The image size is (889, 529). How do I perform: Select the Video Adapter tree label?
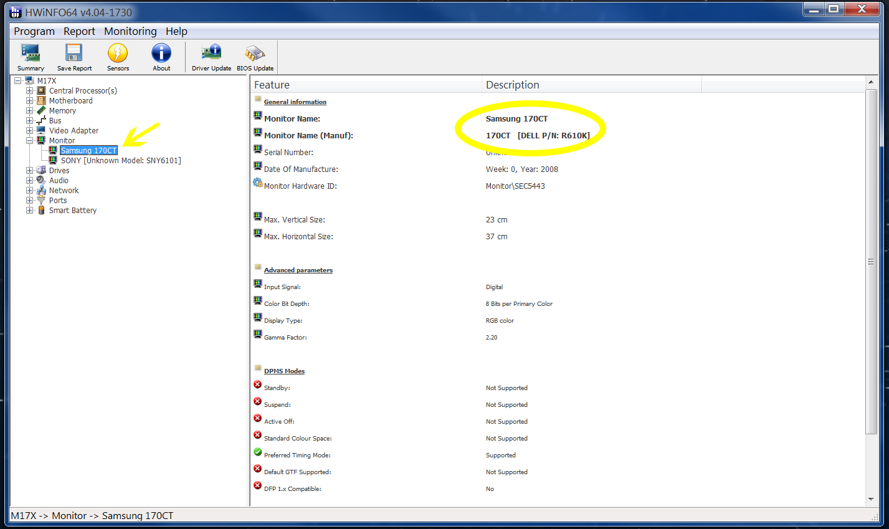tap(74, 130)
